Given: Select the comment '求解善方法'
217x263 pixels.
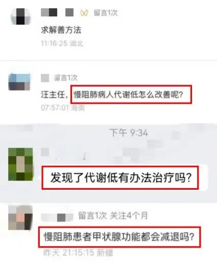Looking at the screenshot, I should [61, 30].
